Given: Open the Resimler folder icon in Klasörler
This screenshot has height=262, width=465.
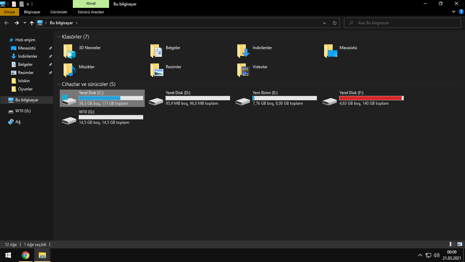Looking at the screenshot, I should pyautogui.click(x=156, y=70).
